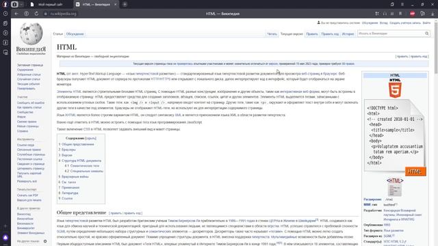Open language settings with the gear icon
The width and height of the screenshot is (438, 246).
point(45,241)
